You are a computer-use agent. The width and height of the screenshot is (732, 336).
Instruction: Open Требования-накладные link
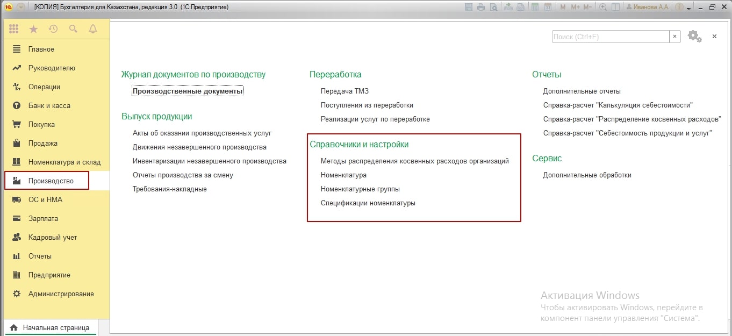point(169,189)
